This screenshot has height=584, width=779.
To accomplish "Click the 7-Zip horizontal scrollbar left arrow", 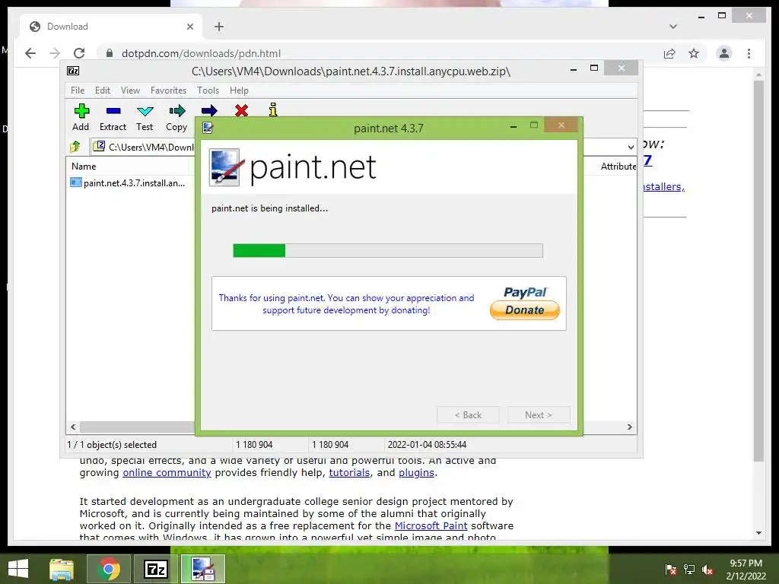I will (x=73, y=427).
